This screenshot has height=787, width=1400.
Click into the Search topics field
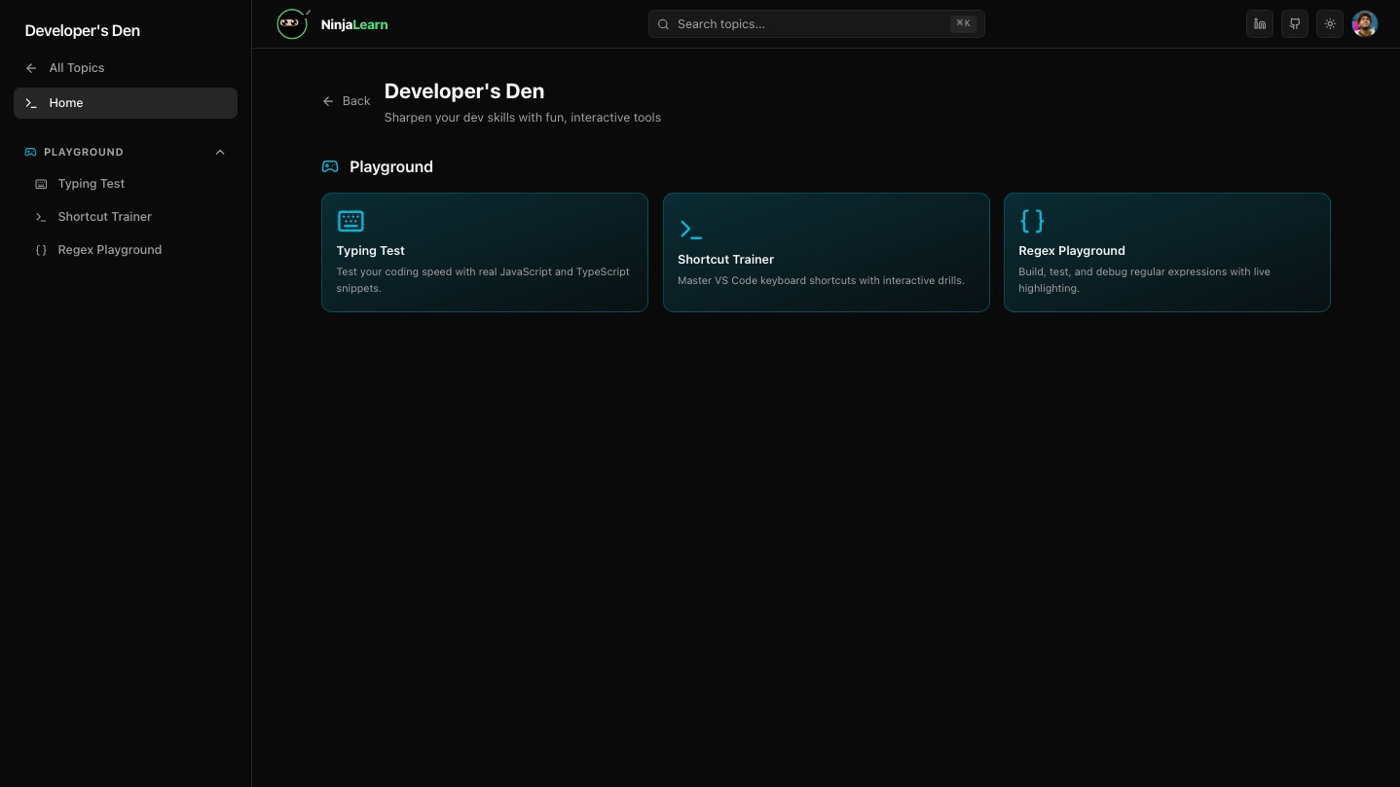pyautogui.click(x=816, y=24)
